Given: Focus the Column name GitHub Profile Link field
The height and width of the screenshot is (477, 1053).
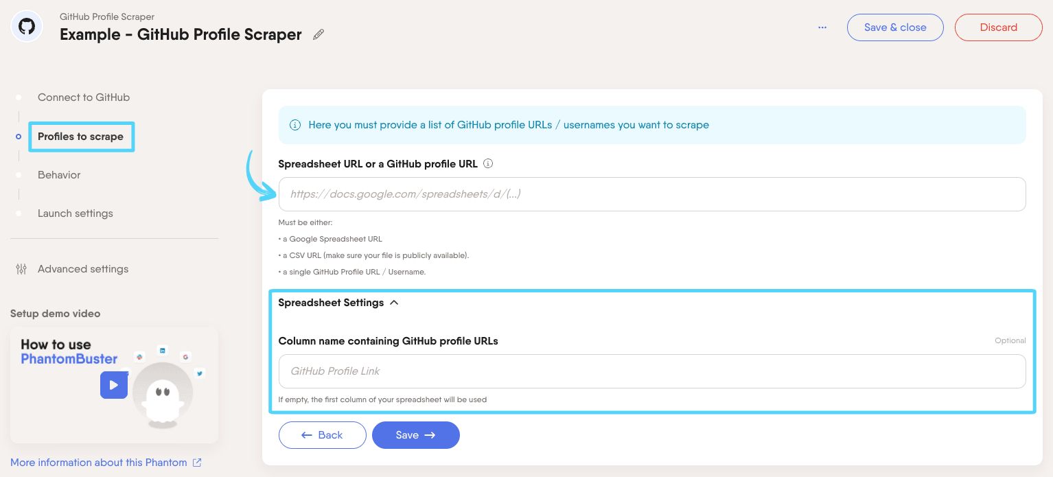Looking at the screenshot, I should (652, 371).
